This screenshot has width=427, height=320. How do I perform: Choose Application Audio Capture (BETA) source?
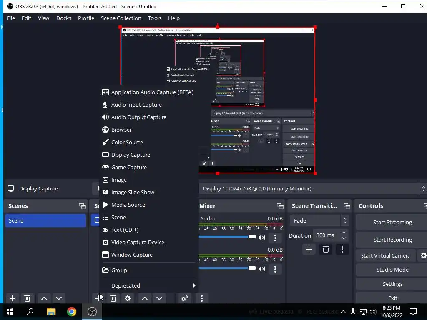149,92
